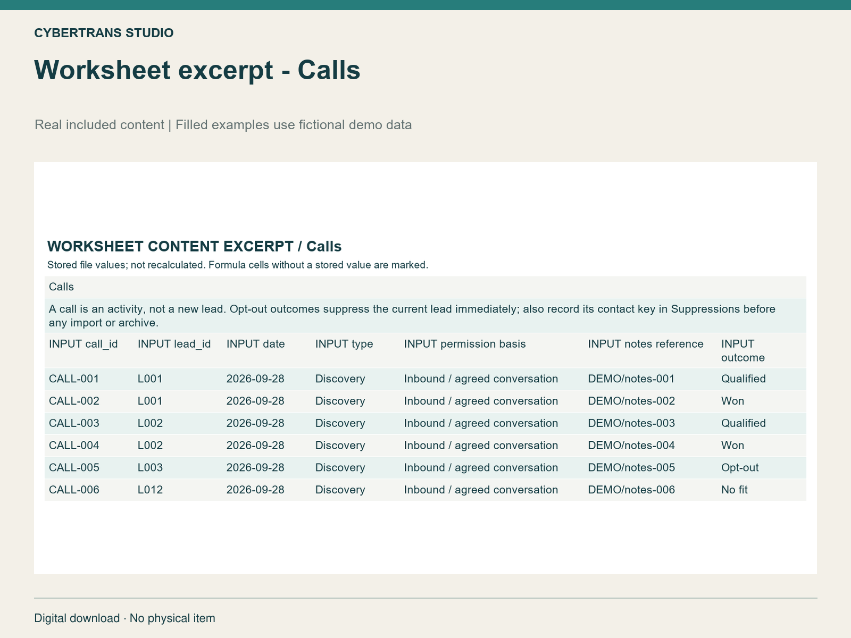Click the 'INPUT call_id' column header
Screen dimensions: 851x638
pos(84,344)
